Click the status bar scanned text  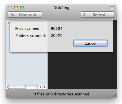(x=61, y=94)
